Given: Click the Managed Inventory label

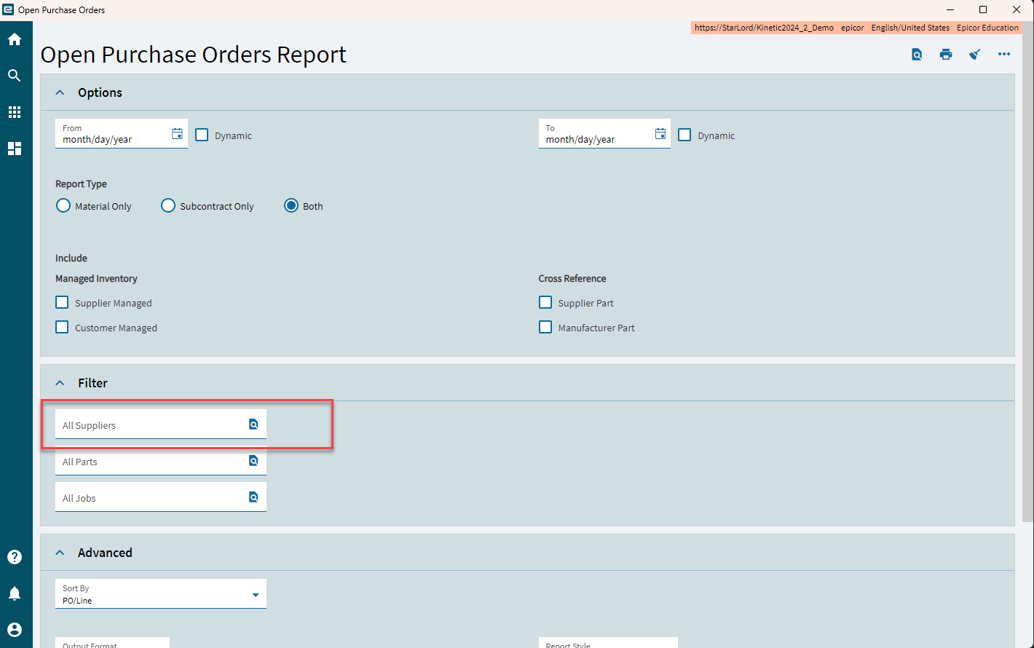Looking at the screenshot, I should point(96,279).
